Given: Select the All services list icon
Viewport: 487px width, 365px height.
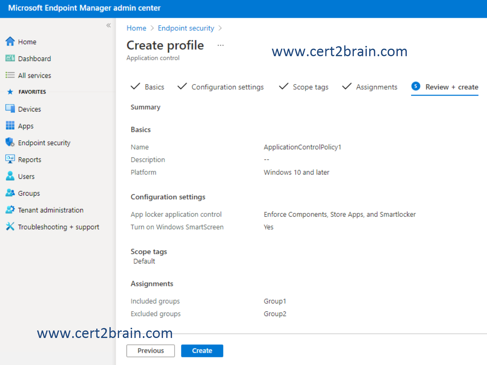Looking at the screenshot, I should point(10,75).
